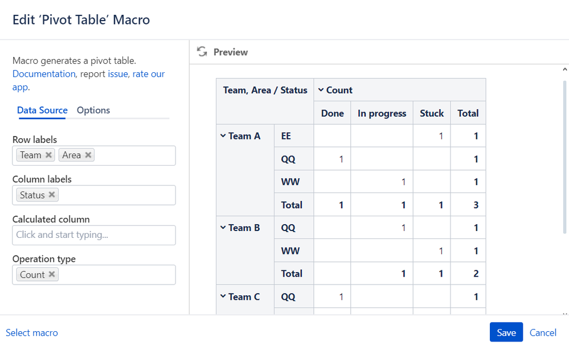Remove the Team row label tag
This screenshot has width=569, height=346.
49,155
